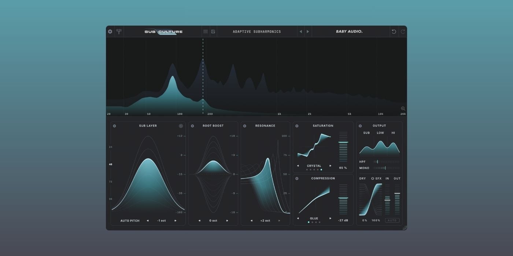Enable AUTO gain button in Output
The width and height of the screenshot is (513, 256).
[x=392, y=221]
